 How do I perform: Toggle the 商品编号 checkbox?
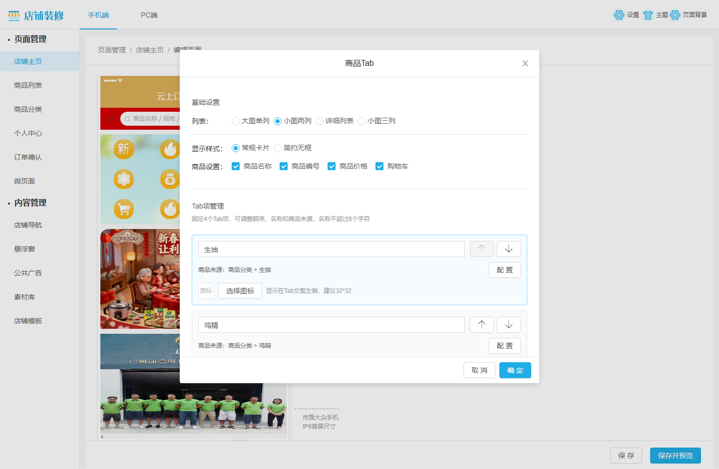click(284, 166)
